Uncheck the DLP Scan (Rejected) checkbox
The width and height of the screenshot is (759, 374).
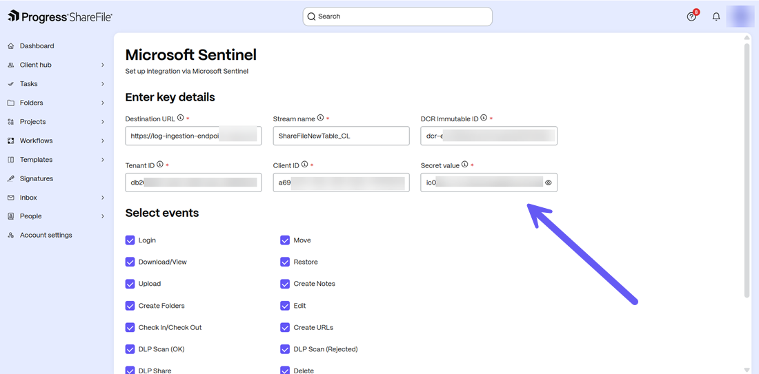(285, 349)
